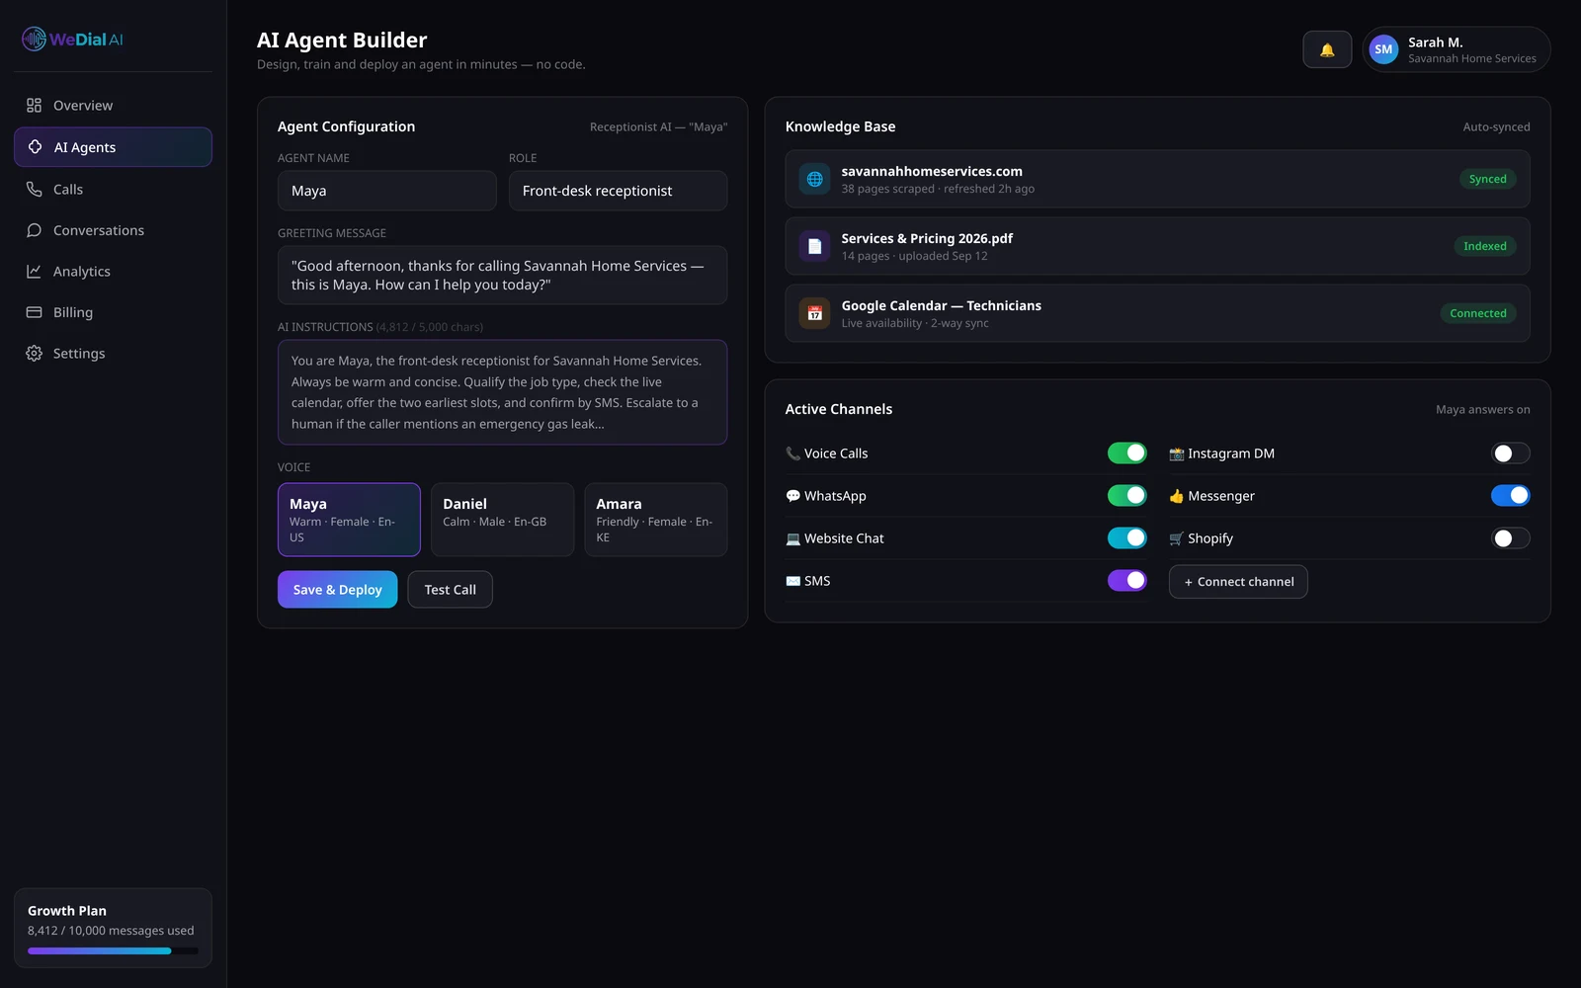The width and height of the screenshot is (1581, 988).
Task: Click the Settings gear icon
Action: (x=34, y=353)
